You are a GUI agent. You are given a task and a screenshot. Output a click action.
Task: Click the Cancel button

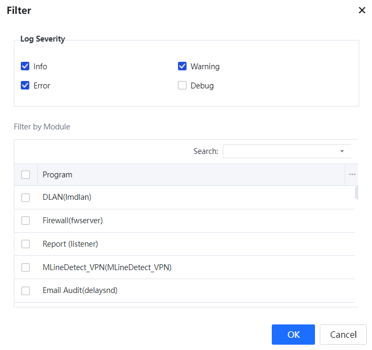[343, 335]
